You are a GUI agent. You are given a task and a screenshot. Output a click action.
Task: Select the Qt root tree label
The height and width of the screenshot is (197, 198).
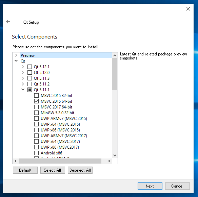pos(23,61)
